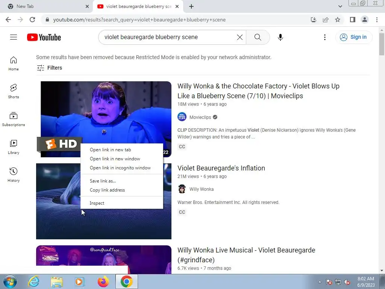This screenshot has height=289, width=385.
Task: Open a new tab with plus button
Action: pos(191,6)
